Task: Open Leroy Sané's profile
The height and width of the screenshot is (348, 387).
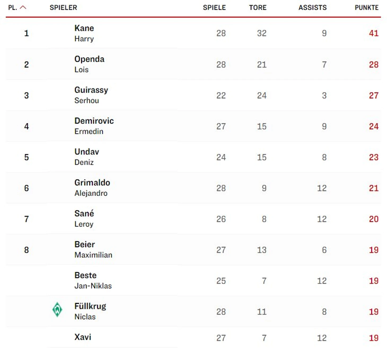Action: [84, 219]
